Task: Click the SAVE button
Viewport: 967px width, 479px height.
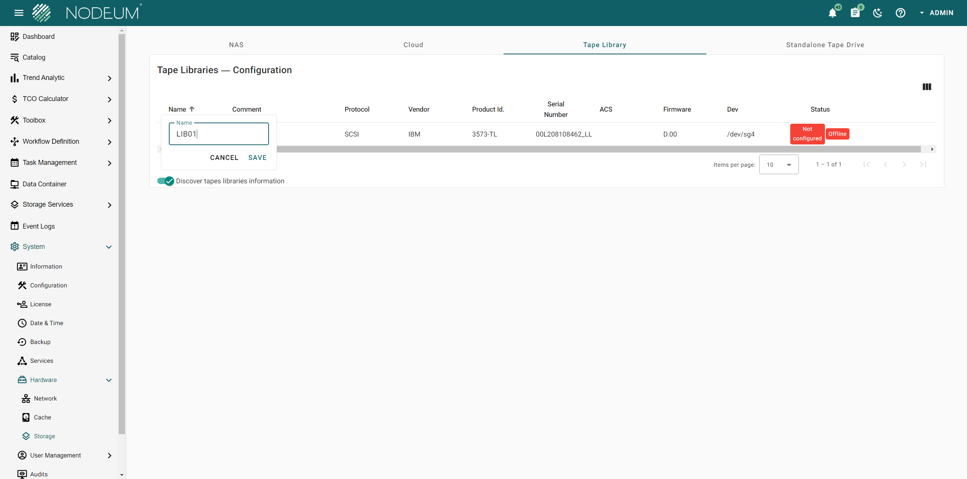Action: click(257, 158)
